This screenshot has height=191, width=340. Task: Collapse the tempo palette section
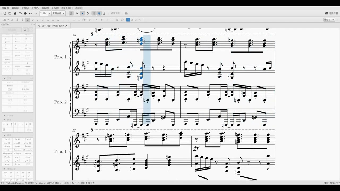click(x=4, y=135)
